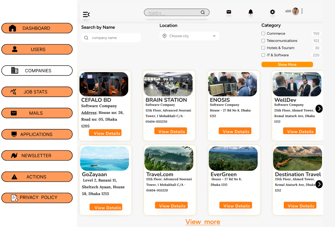335x227 pixels.
Task: View Details of GoZayaan
Action: click(106, 207)
